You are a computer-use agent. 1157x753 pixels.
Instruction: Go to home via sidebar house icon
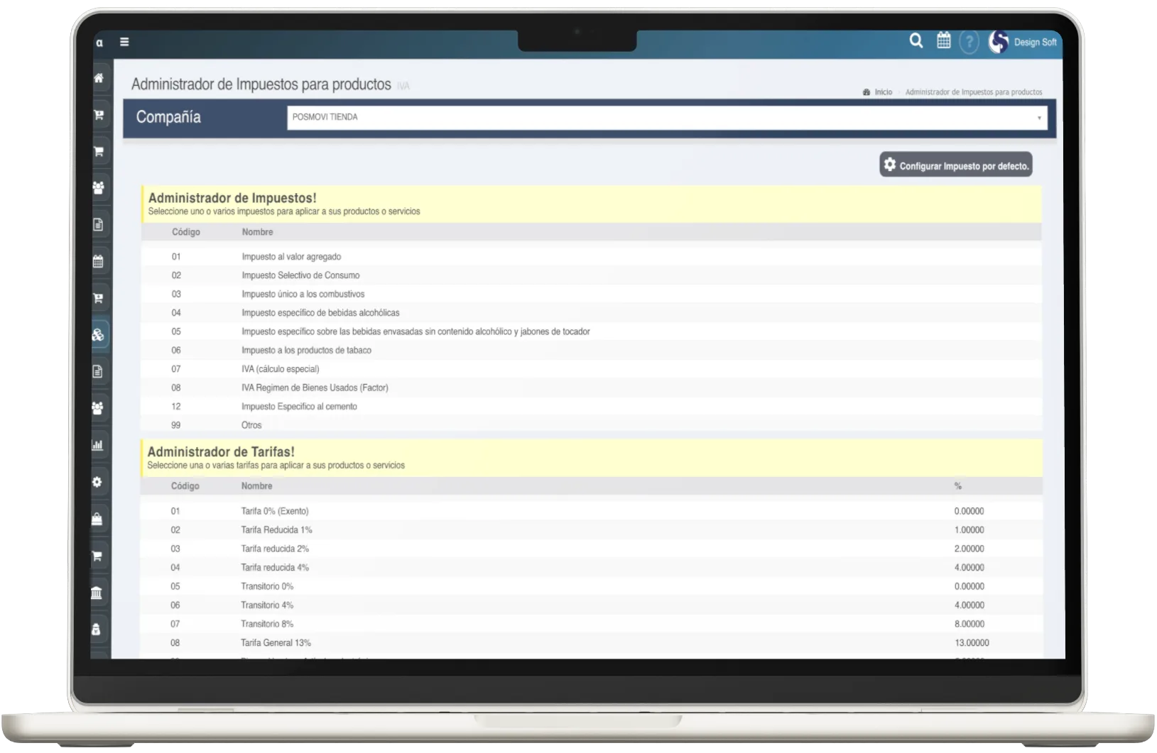pyautogui.click(x=99, y=78)
